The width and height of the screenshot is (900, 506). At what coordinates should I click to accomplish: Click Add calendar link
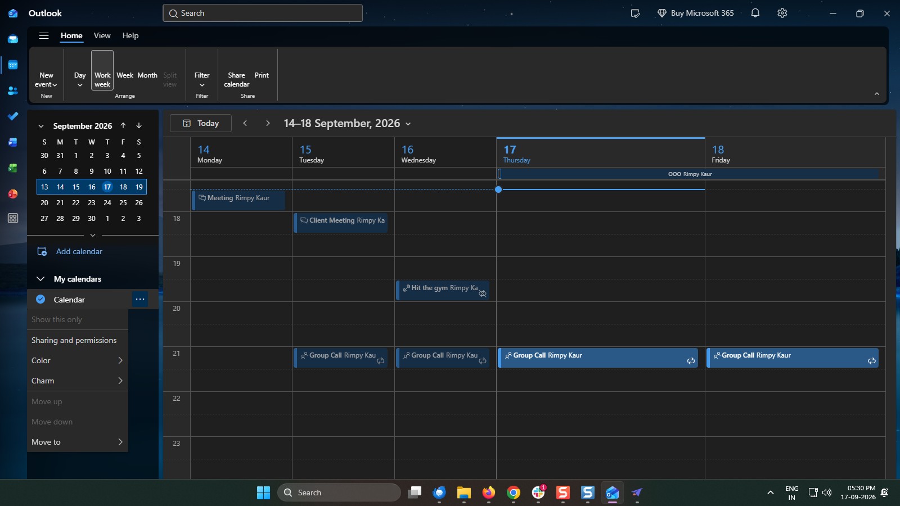pos(79,251)
